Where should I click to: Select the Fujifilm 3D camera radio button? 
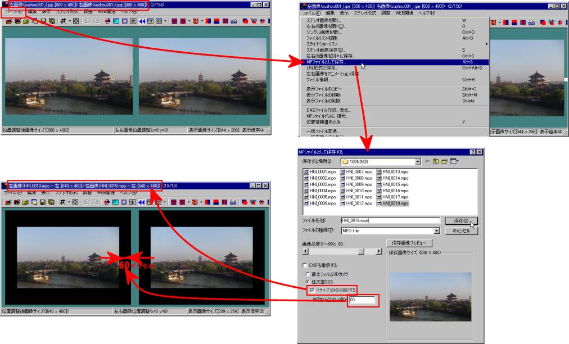pos(308,274)
